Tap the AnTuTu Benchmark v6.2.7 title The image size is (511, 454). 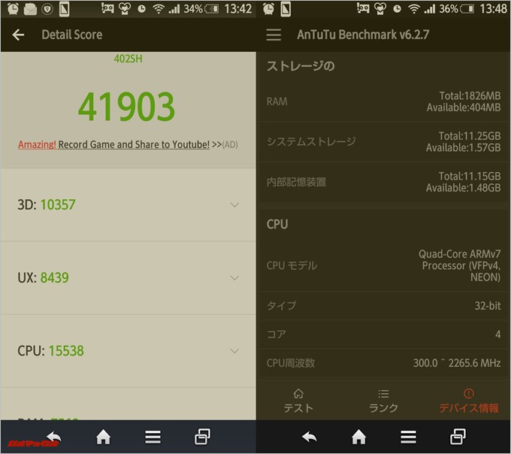coord(363,35)
